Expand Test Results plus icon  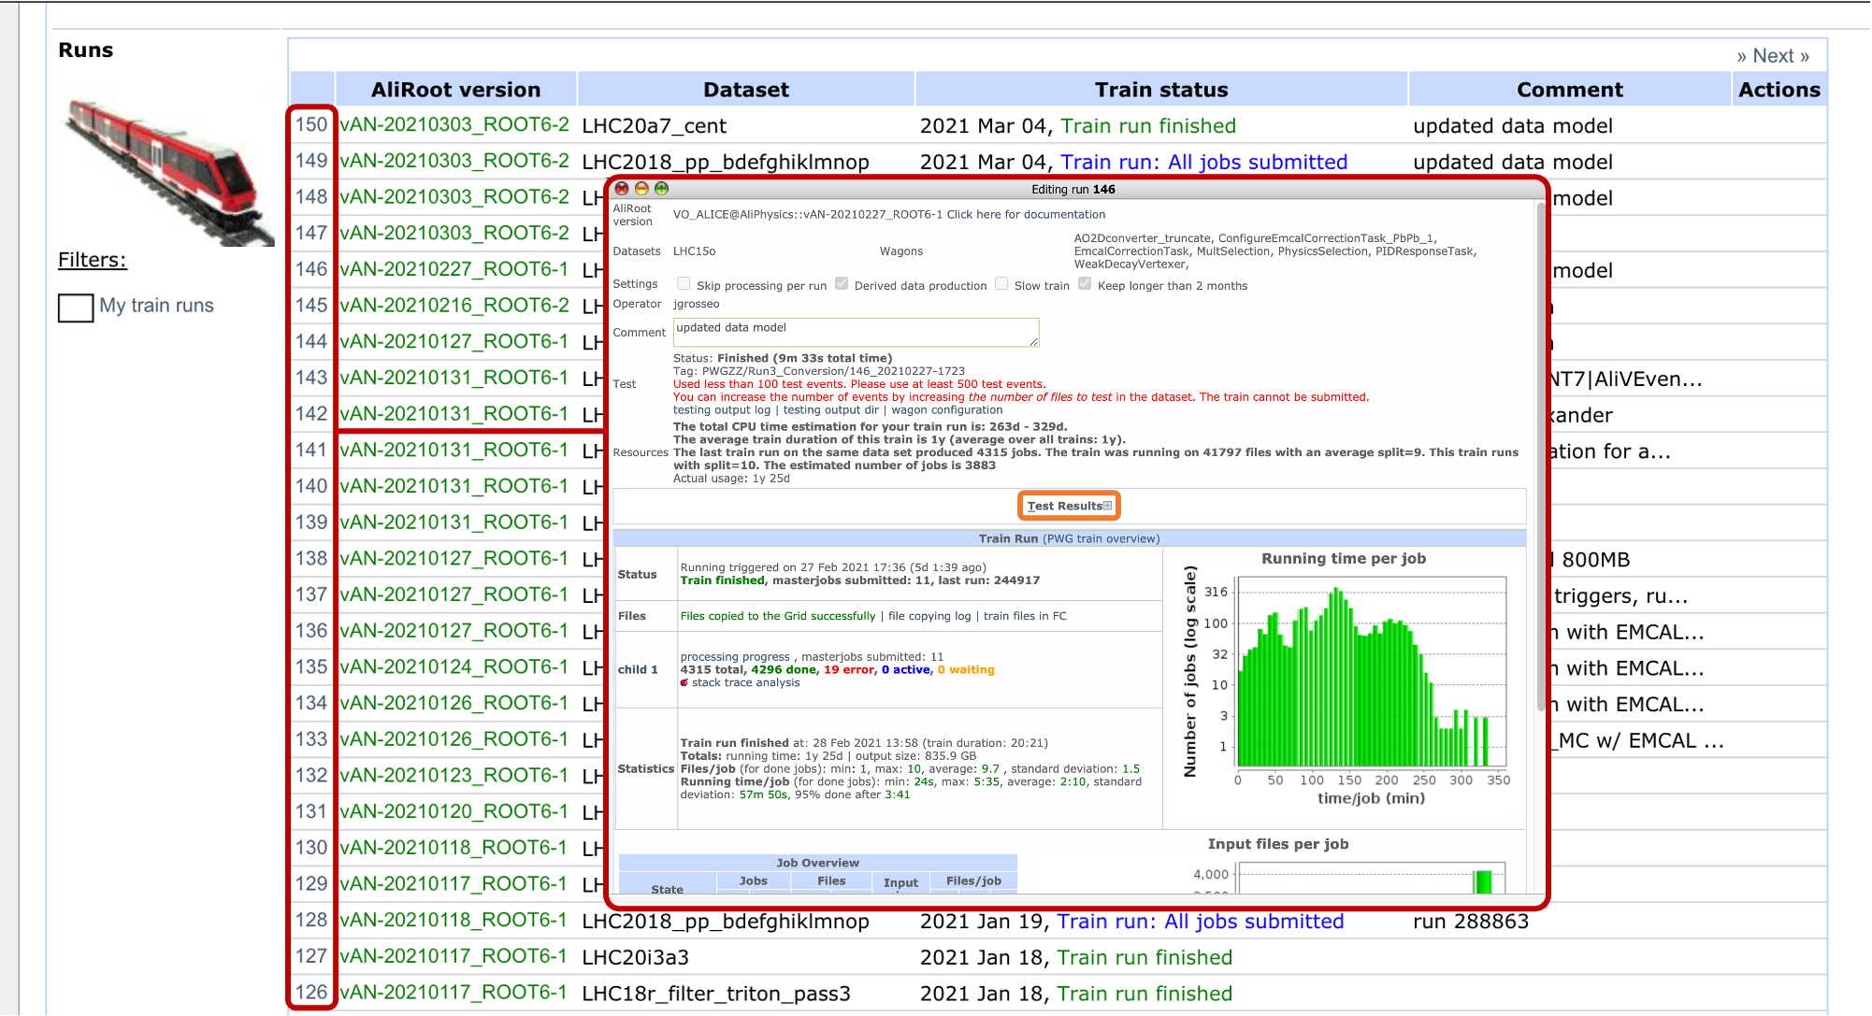1108,506
